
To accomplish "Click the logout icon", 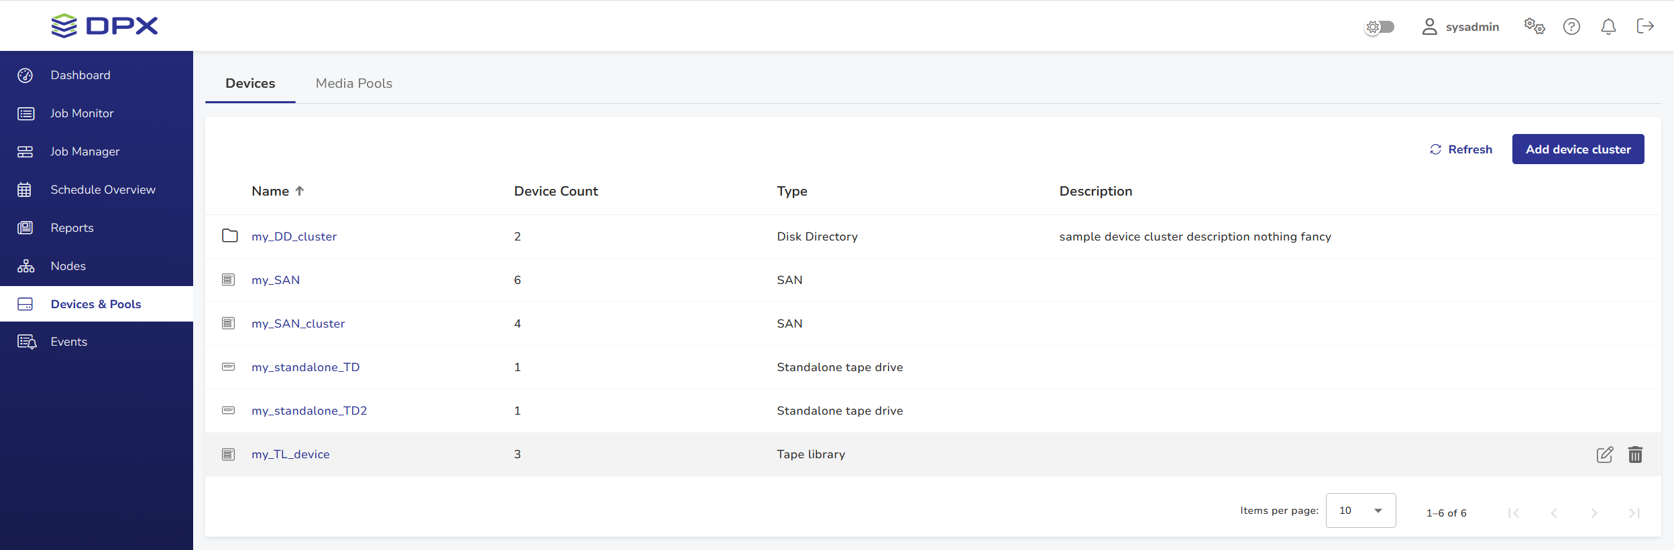I will point(1645,26).
